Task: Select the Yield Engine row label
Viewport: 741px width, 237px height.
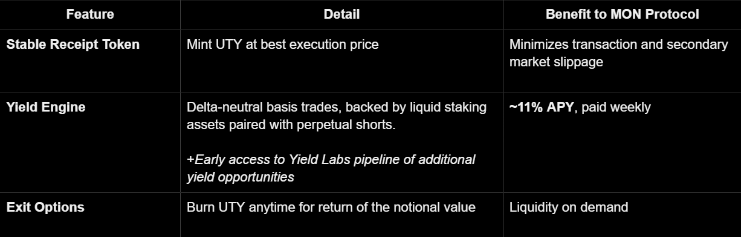Action: pos(46,107)
